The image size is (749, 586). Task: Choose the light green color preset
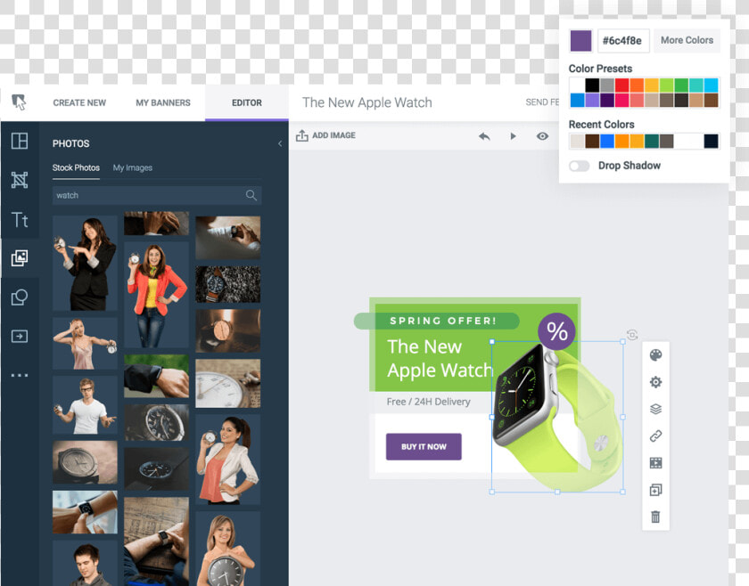click(x=666, y=85)
